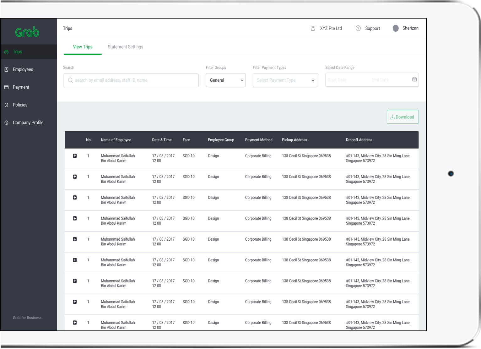
Task: Click the Fare column header
Action: [x=186, y=140]
